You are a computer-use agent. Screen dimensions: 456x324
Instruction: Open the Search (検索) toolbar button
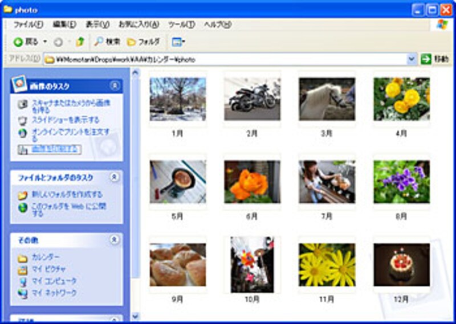pos(107,42)
